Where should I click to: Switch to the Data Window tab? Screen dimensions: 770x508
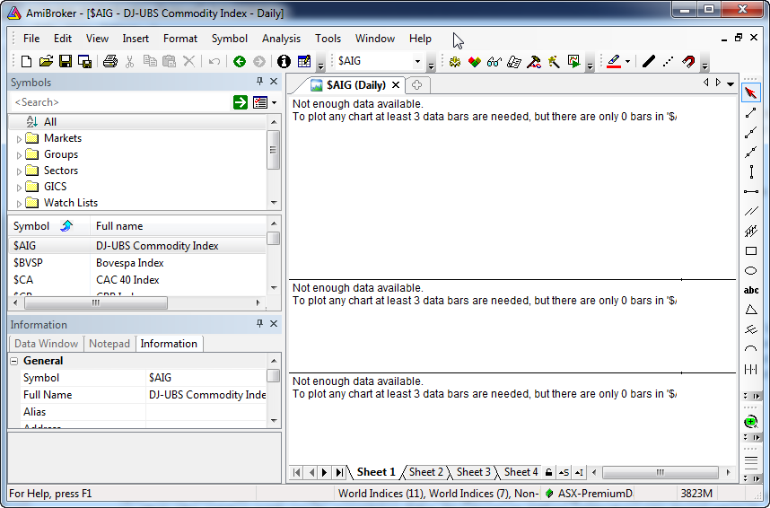click(x=46, y=344)
